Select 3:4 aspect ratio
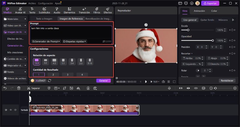 pyautogui.click(x=72, y=62)
